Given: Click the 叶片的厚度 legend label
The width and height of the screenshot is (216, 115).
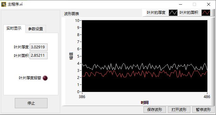Looking at the screenshot, I should coord(156,13).
